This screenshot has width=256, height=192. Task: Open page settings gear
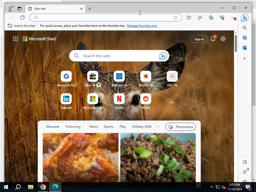[x=223, y=39]
